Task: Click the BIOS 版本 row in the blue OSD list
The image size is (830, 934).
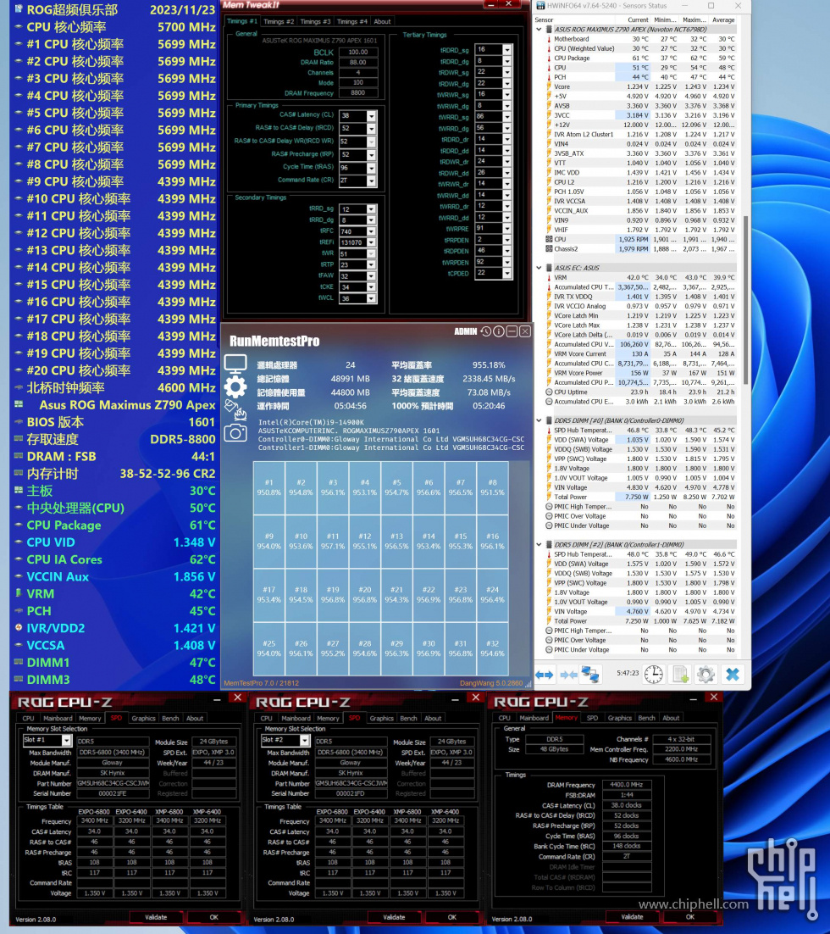Action: (x=115, y=422)
